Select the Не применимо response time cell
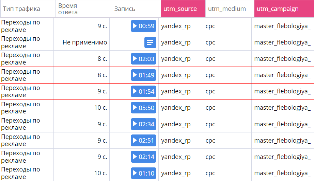This screenshot has height=181, width=314. click(x=84, y=42)
